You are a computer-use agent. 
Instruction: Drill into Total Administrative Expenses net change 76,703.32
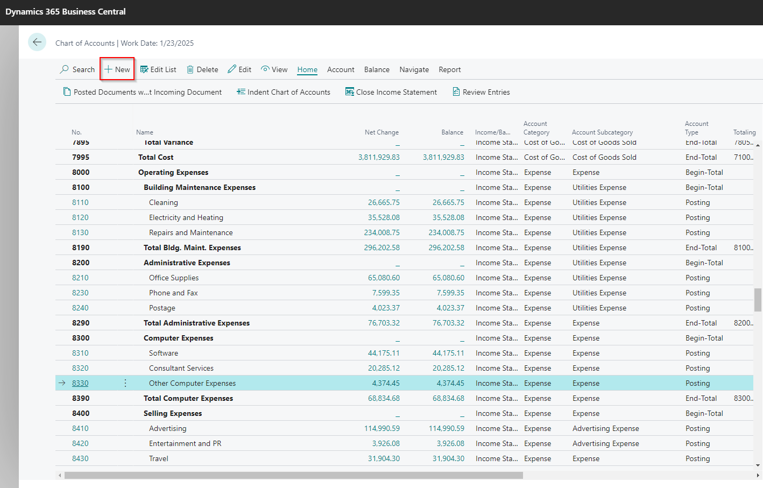click(x=384, y=323)
